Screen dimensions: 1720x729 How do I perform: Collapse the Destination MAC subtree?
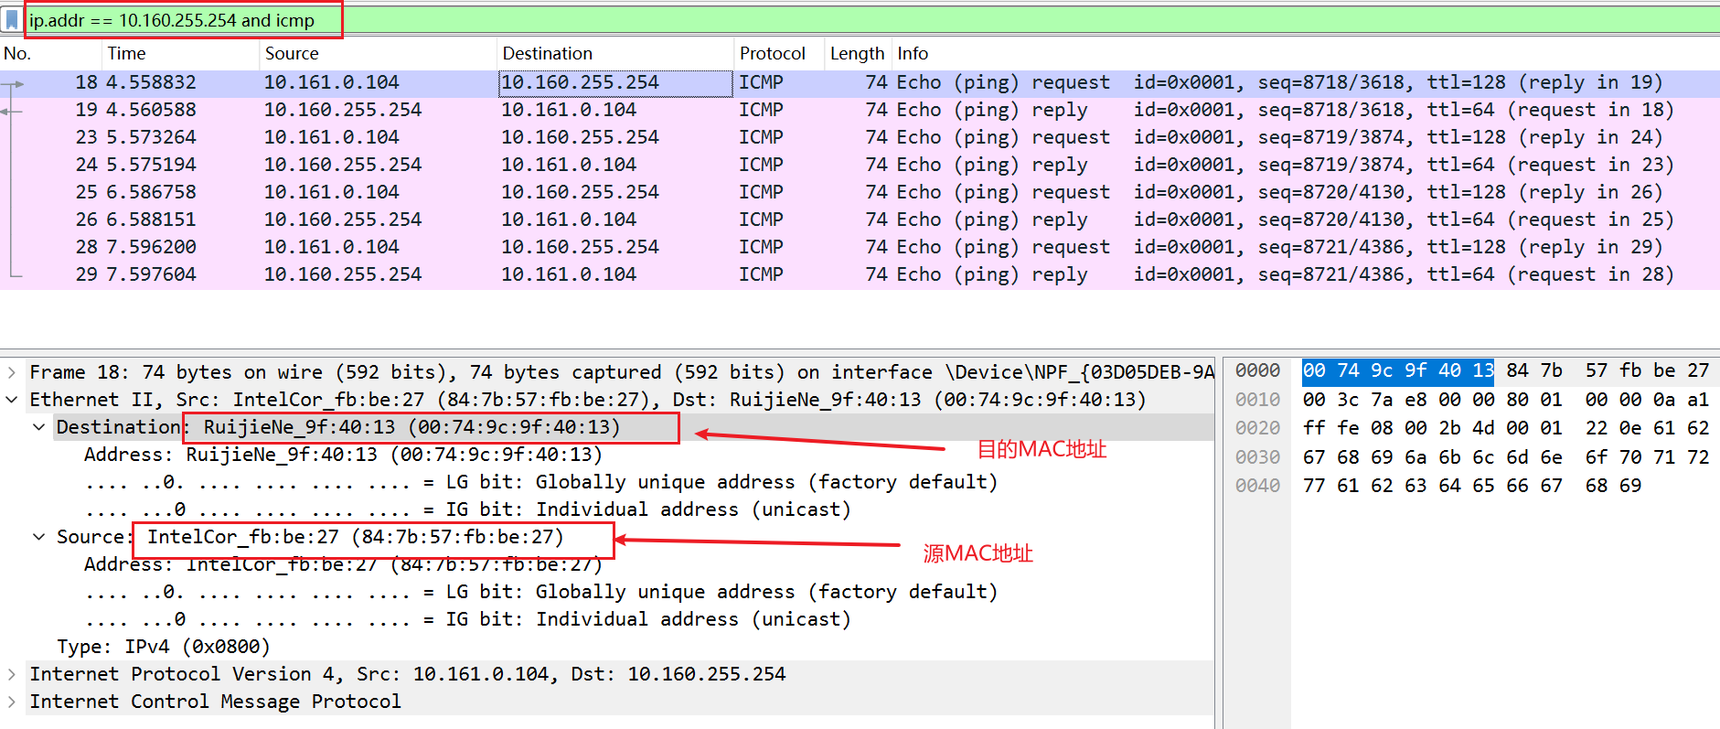pyautogui.click(x=39, y=427)
